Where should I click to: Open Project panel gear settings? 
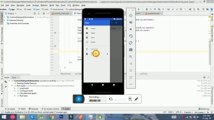(x=44, y=13)
